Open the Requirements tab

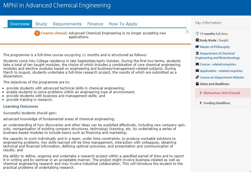click(67, 24)
